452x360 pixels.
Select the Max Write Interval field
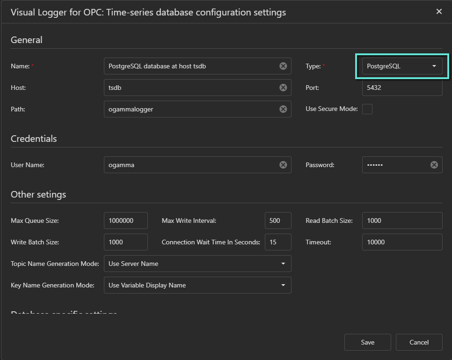coord(277,220)
